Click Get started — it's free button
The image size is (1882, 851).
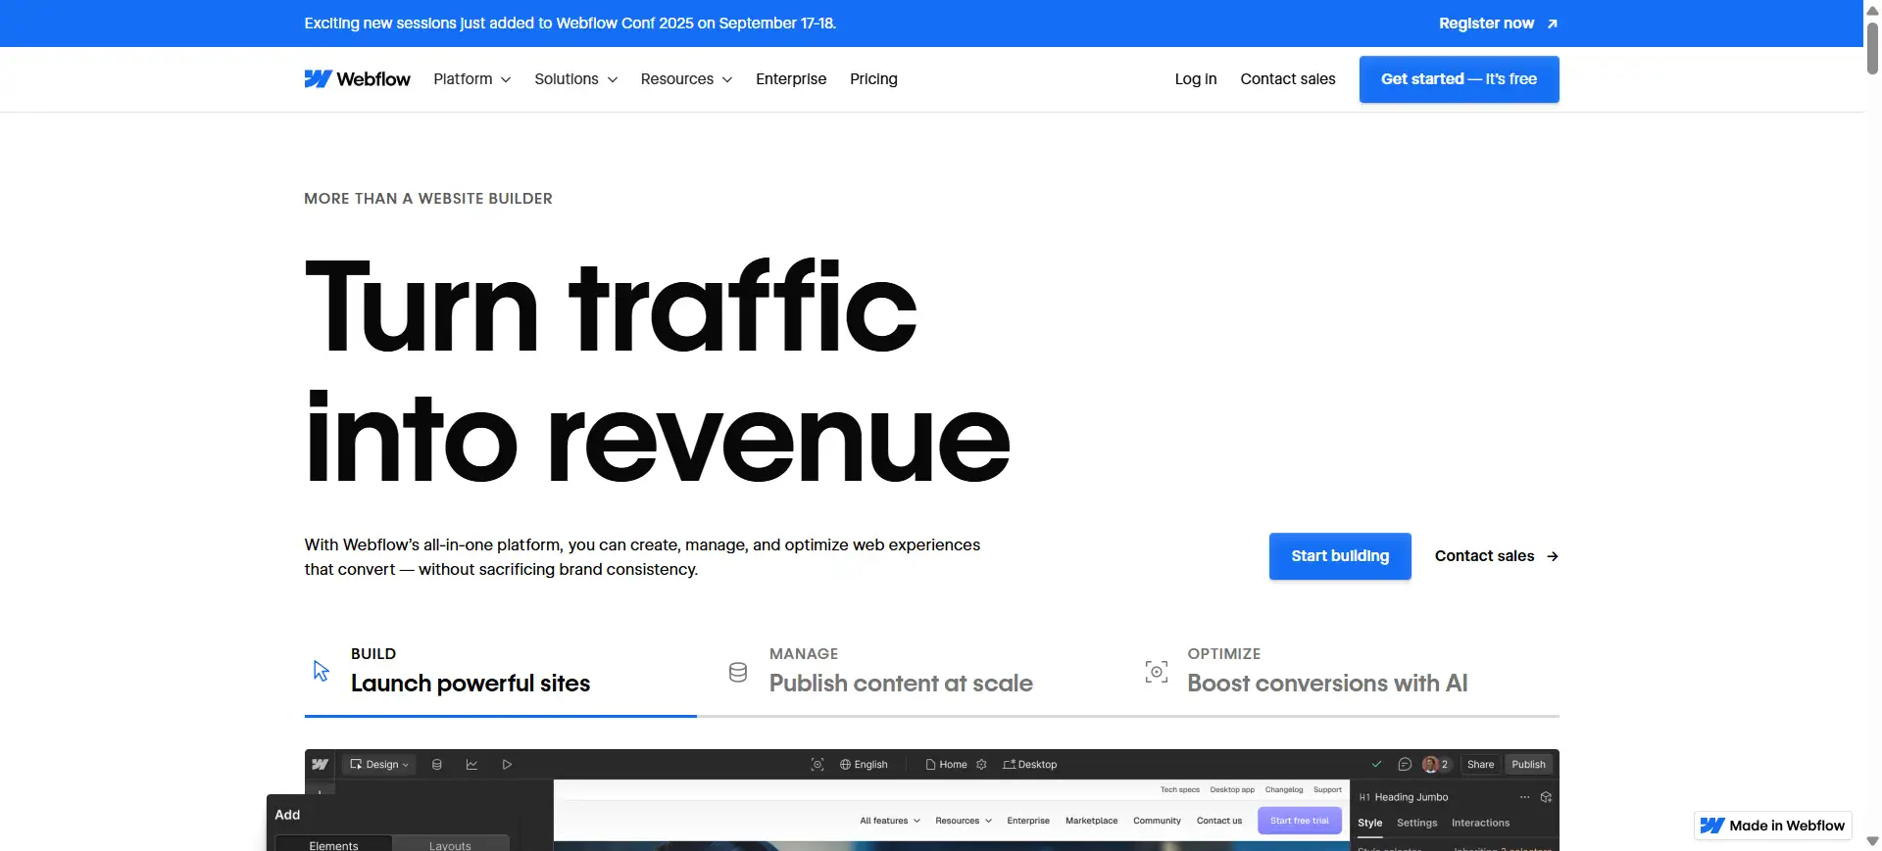(x=1460, y=79)
